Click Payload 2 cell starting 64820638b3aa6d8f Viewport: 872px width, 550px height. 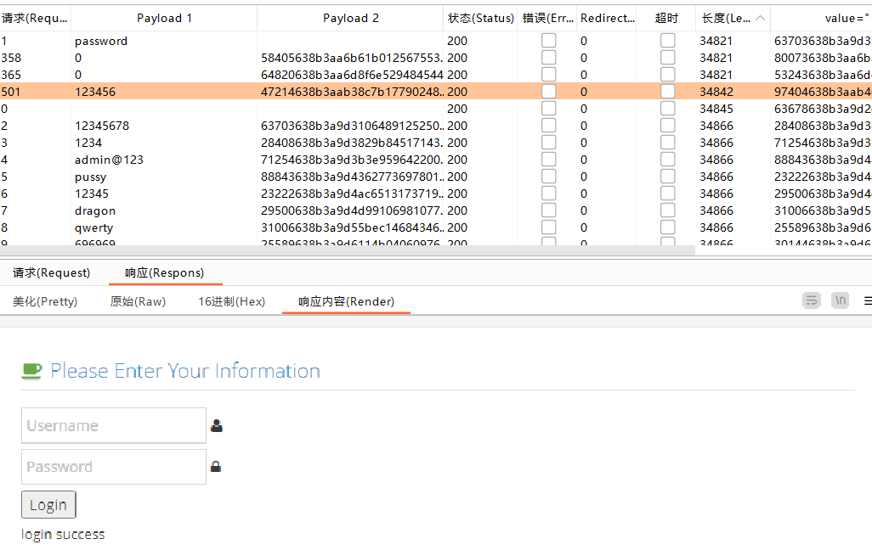(352, 75)
